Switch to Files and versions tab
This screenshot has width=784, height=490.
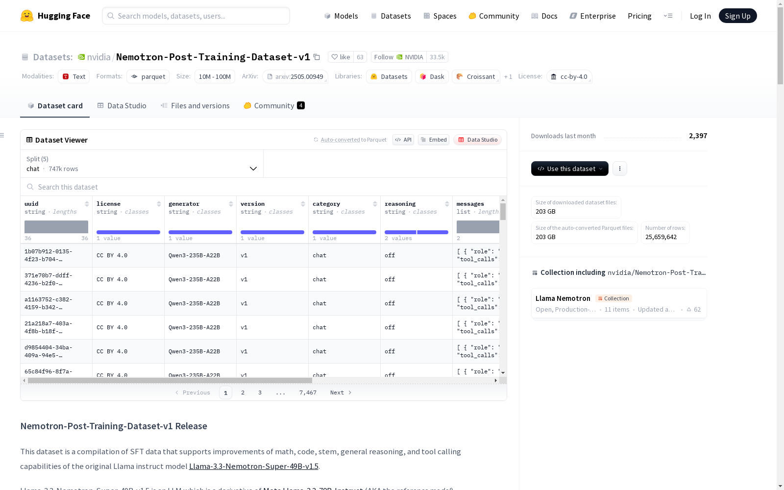(195, 106)
